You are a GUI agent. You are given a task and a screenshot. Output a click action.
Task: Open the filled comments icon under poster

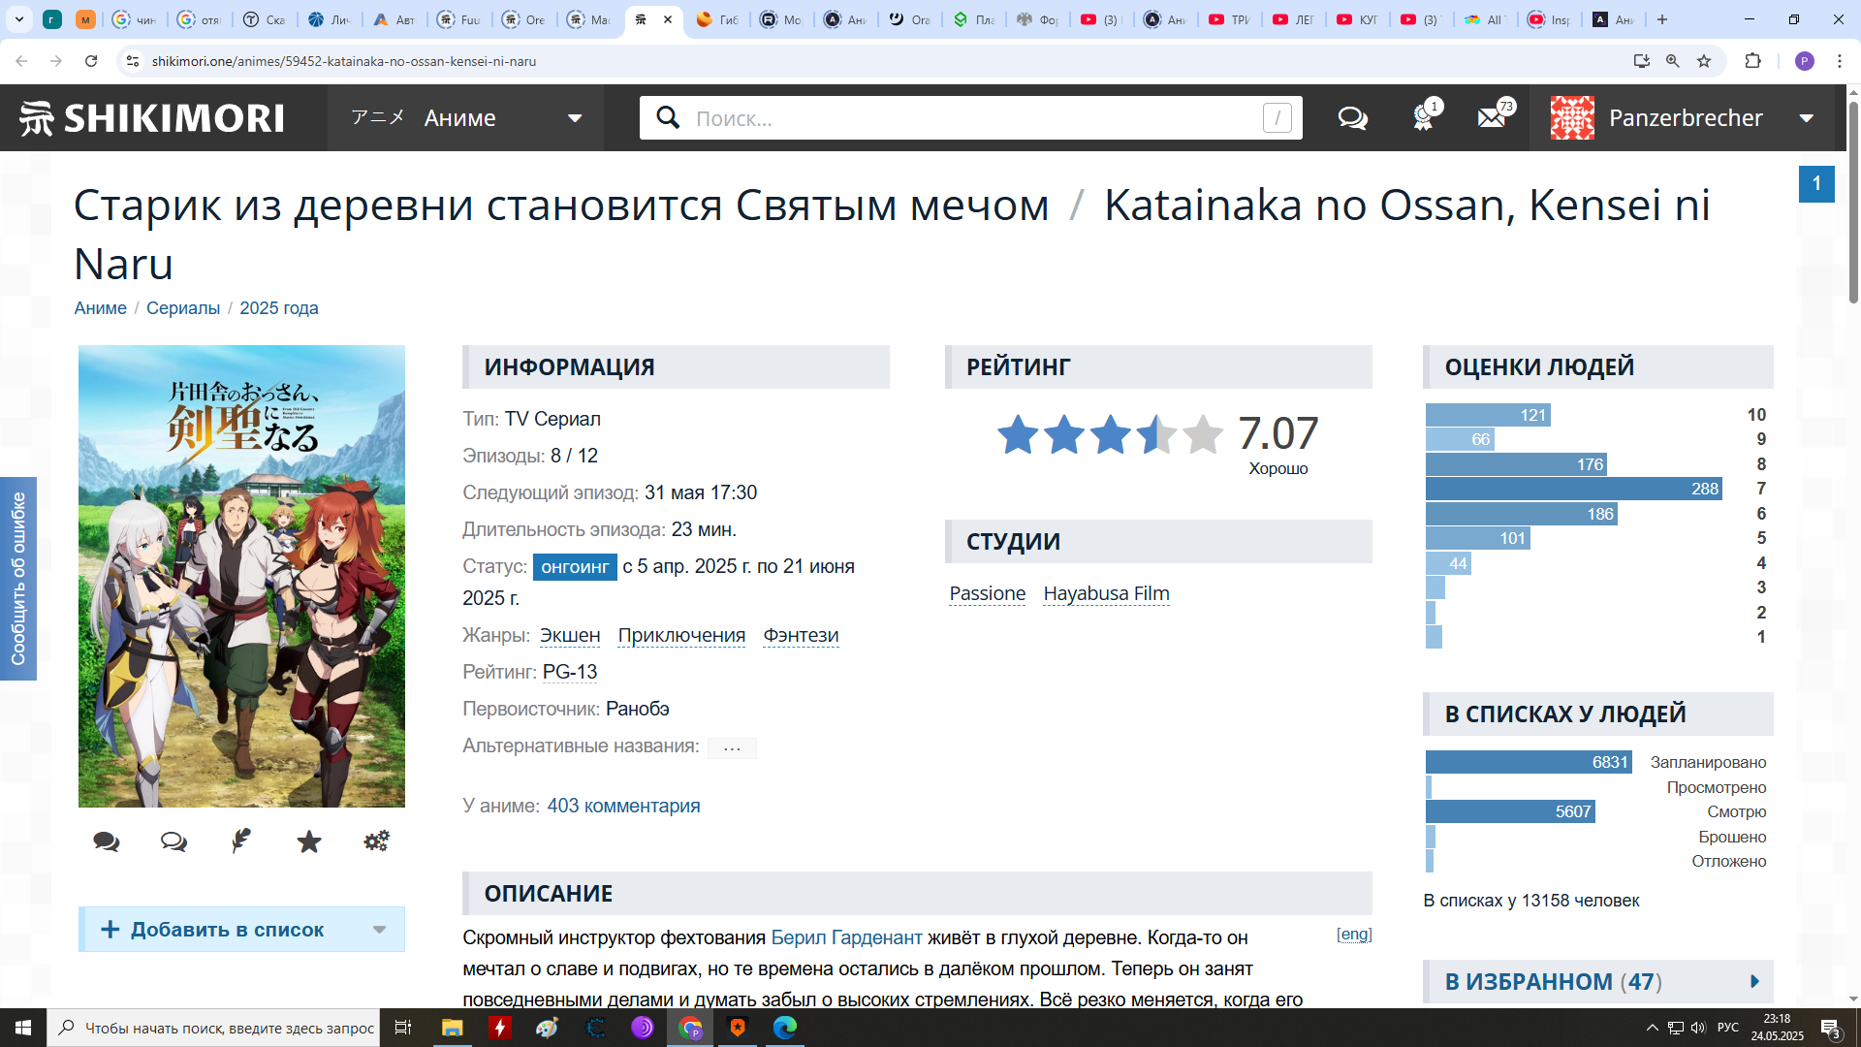[x=106, y=841]
